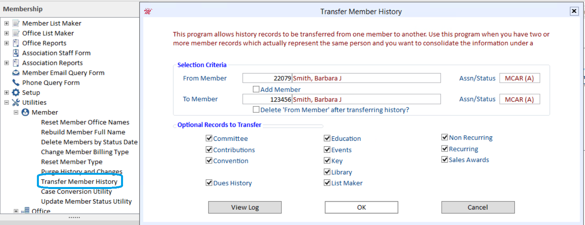This screenshot has width=585, height=225.
Task: Expand the Association Reports node
Action: [x=6, y=63]
